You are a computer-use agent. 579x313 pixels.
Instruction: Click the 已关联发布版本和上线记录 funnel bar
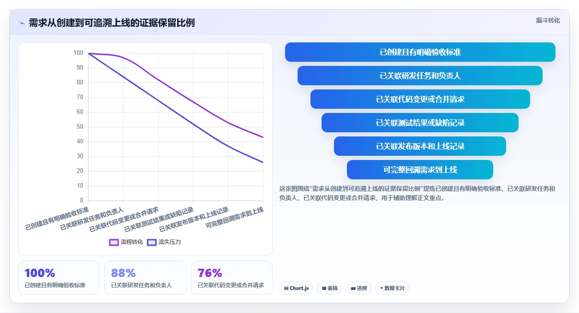pyautogui.click(x=420, y=146)
